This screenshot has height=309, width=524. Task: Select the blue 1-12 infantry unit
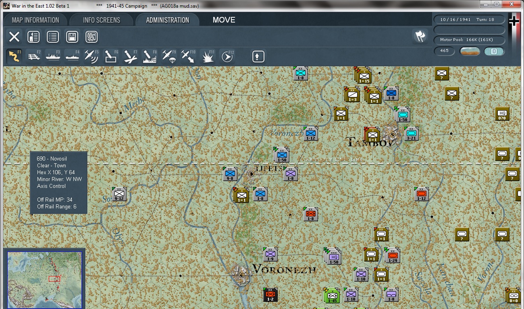310,134
